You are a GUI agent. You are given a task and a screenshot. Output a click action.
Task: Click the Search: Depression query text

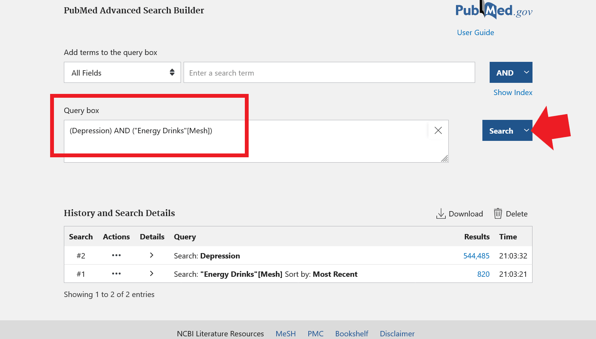point(207,256)
